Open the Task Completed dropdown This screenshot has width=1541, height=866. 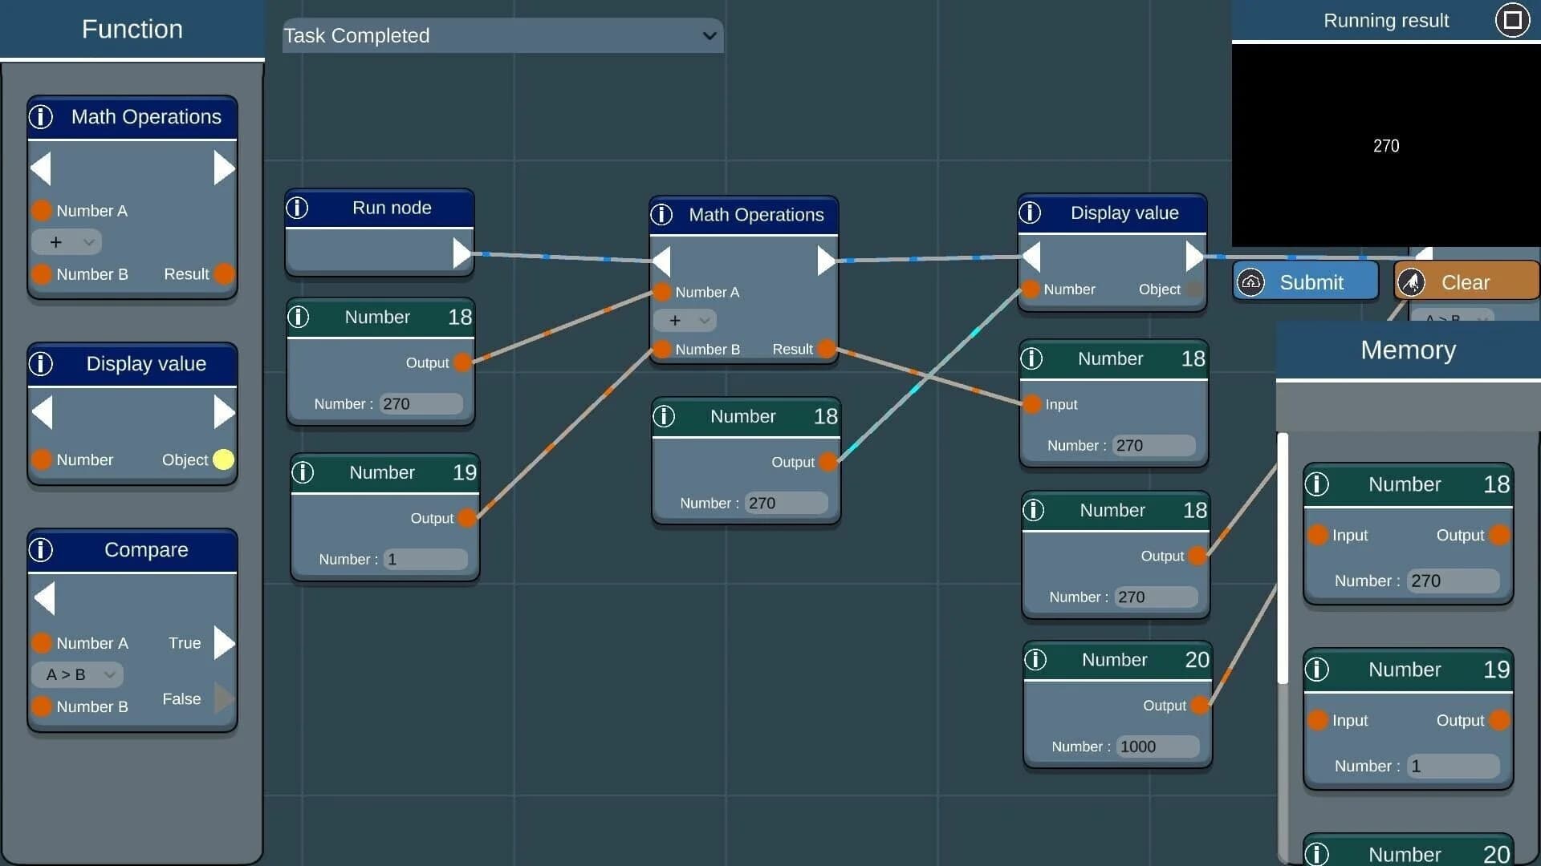click(x=502, y=35)
